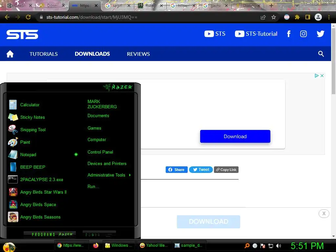
Task: Open Action Center flag tray icon
Action: [x=263, y=246]
